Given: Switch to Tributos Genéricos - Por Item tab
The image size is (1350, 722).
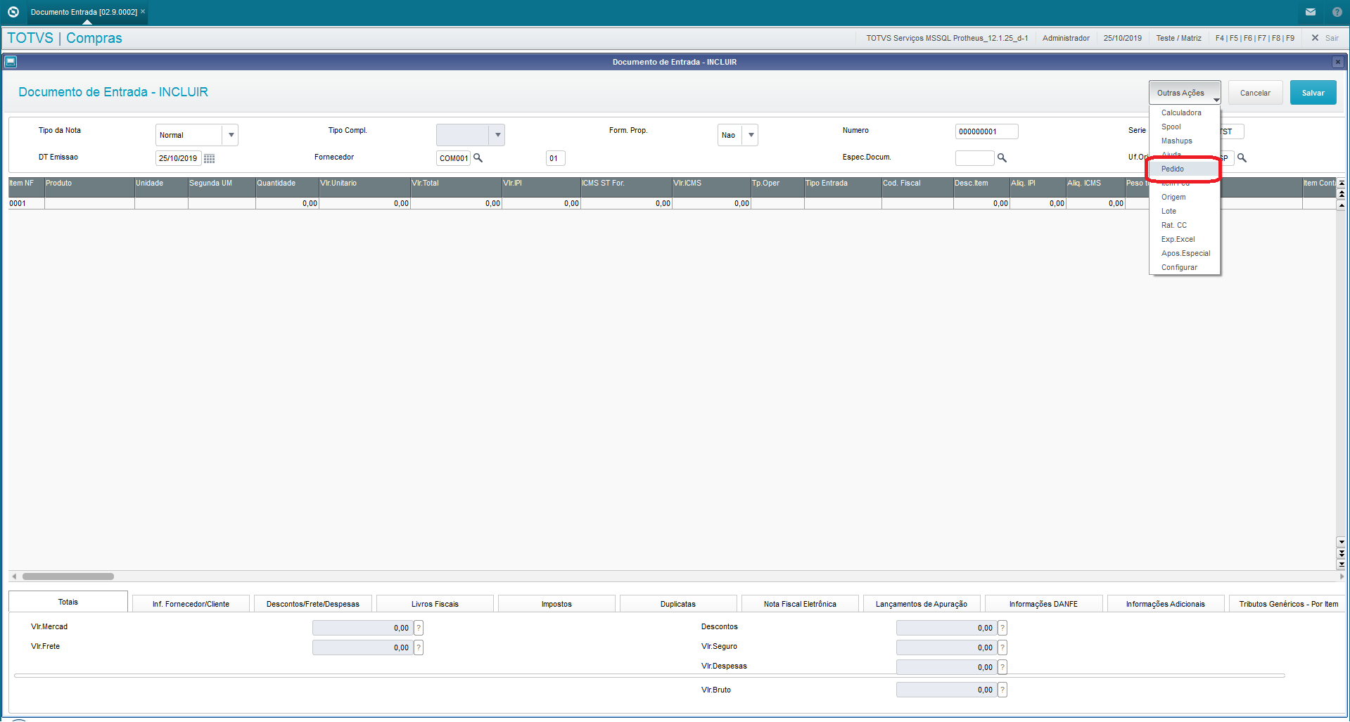Looking at the screenshot, I should [1288, 604].
